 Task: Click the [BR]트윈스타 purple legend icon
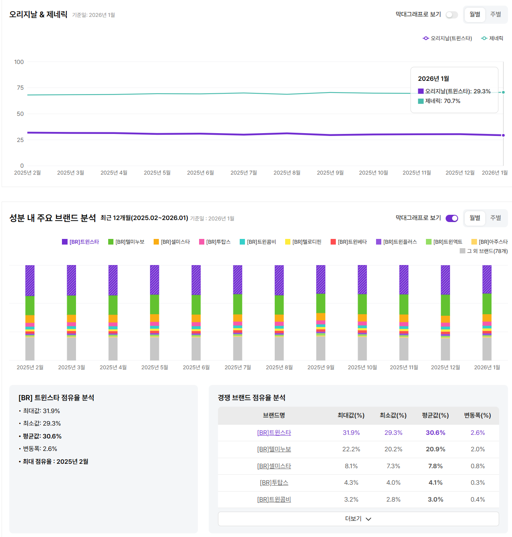65,242
